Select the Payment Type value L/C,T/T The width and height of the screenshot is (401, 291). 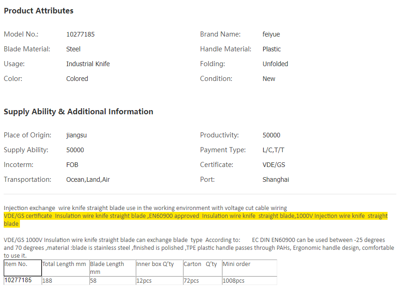click(x=274, y=150)
